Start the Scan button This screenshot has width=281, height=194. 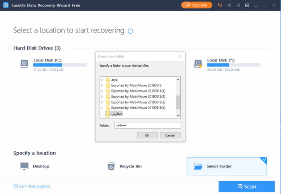tap(246, 186)
